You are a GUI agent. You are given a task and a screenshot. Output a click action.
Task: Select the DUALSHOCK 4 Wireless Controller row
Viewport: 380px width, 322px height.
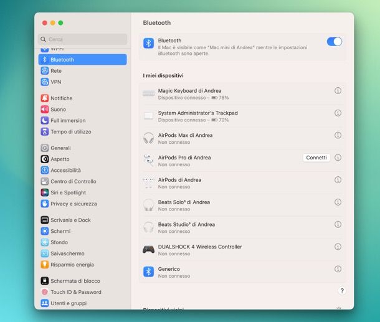(x=242, y=250)
